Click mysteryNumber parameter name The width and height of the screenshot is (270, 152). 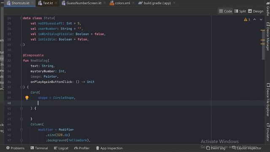coord(43,71)
